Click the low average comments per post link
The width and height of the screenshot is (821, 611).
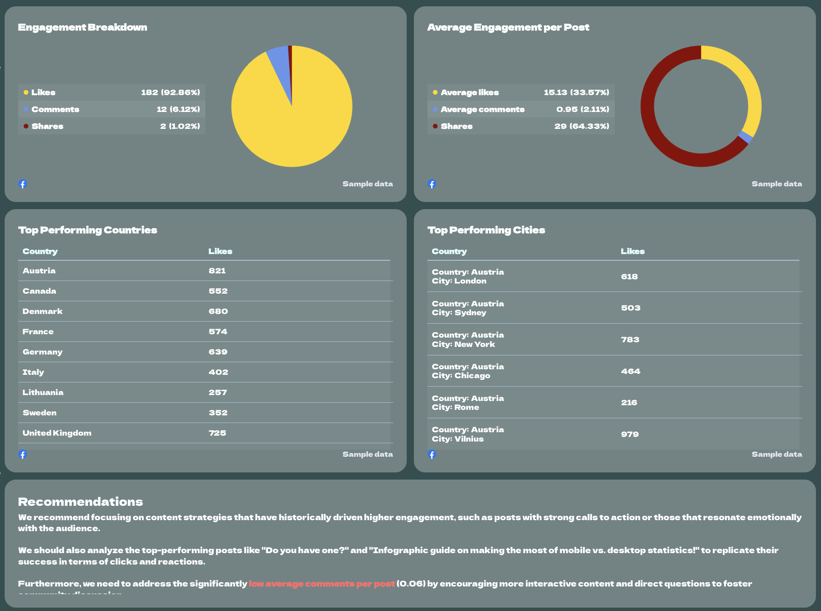[x=321, y=583]
